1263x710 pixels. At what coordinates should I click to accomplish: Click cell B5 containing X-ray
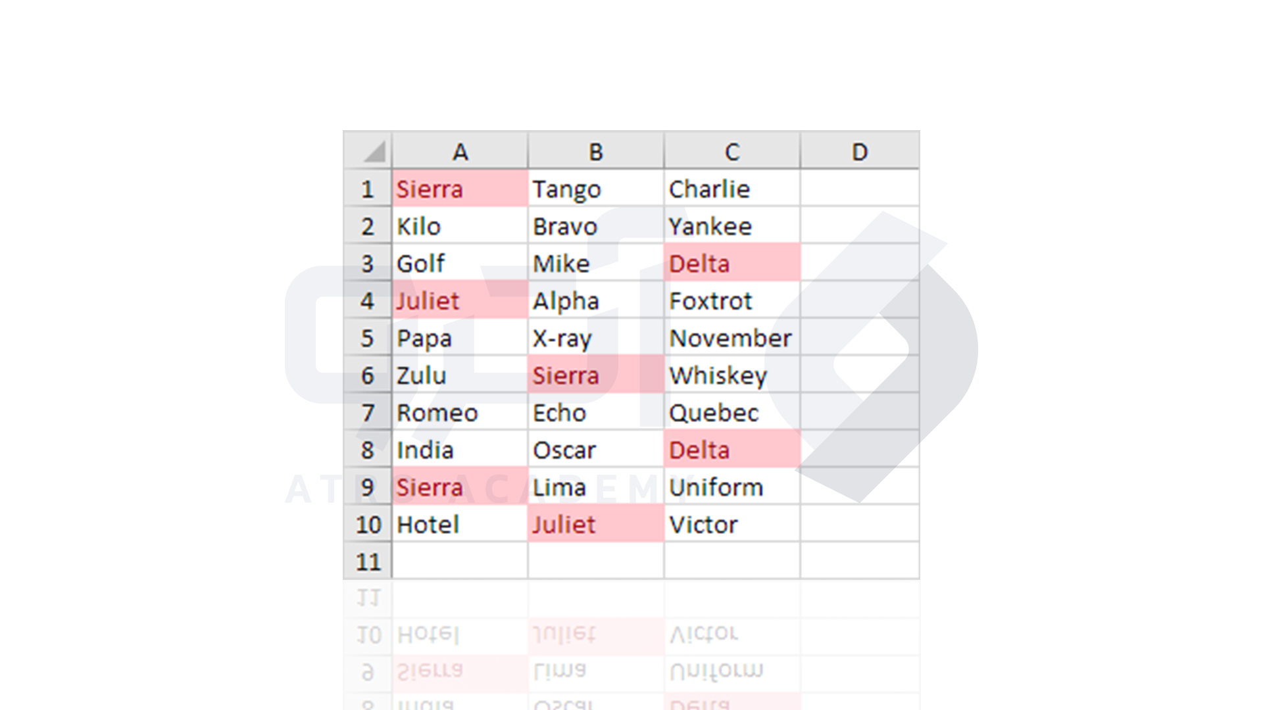(596, 339)
